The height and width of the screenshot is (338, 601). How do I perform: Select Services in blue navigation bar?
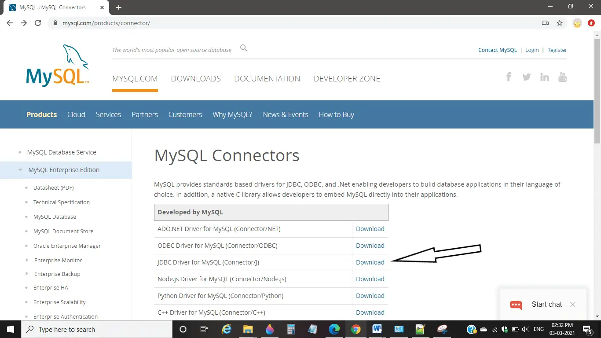pos(108,114)
